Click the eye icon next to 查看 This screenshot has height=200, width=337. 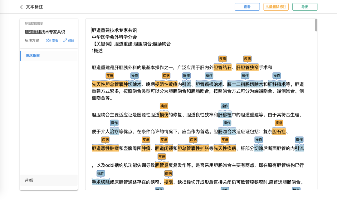[48, 41]
